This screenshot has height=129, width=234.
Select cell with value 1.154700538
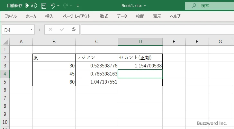pos(140,66)
